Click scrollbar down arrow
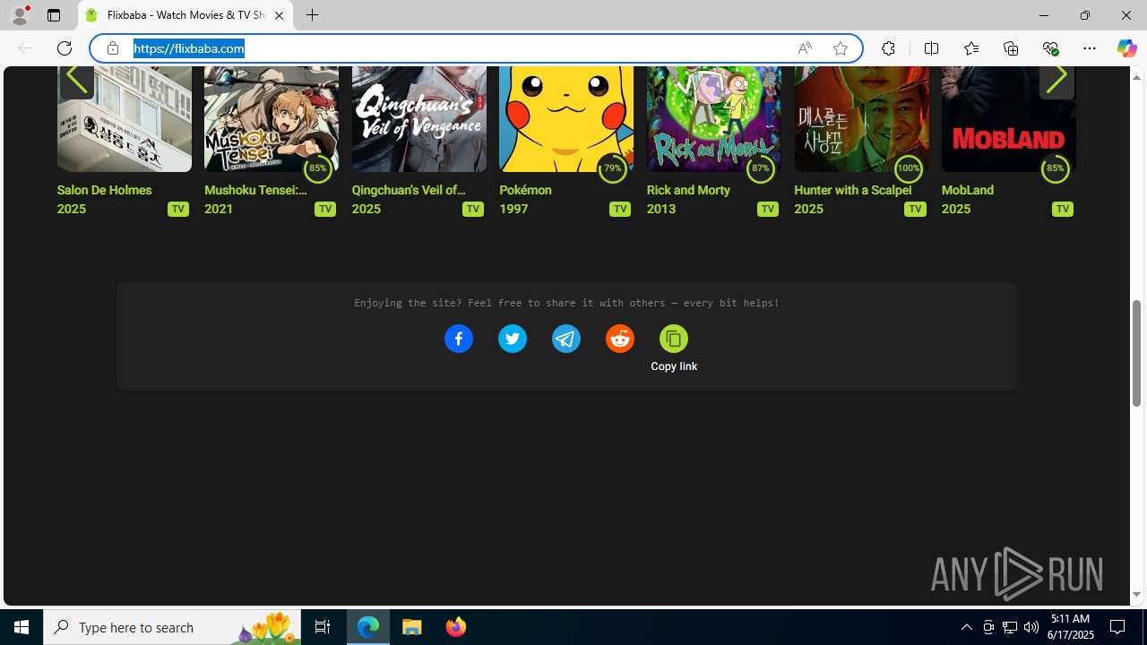The height and width of the screenshot is (645, 1147). tap(1136, 595)
